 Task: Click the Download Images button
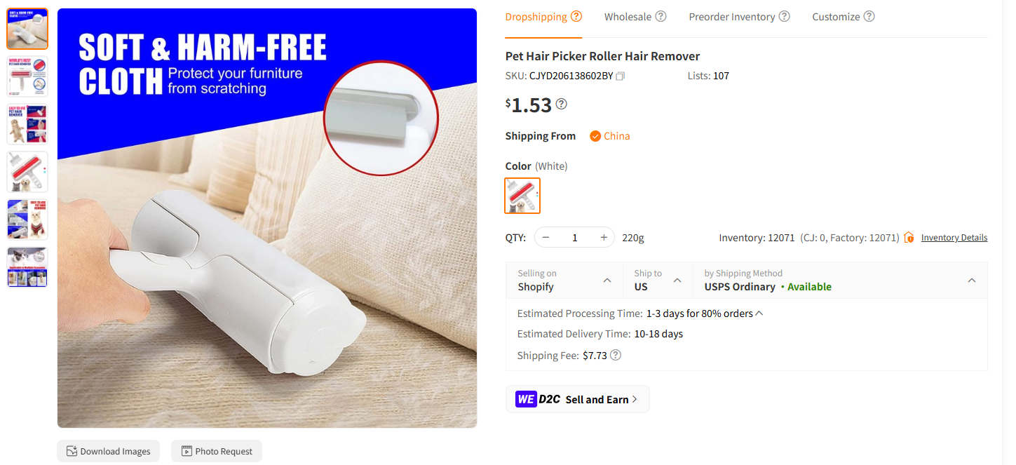108,451
